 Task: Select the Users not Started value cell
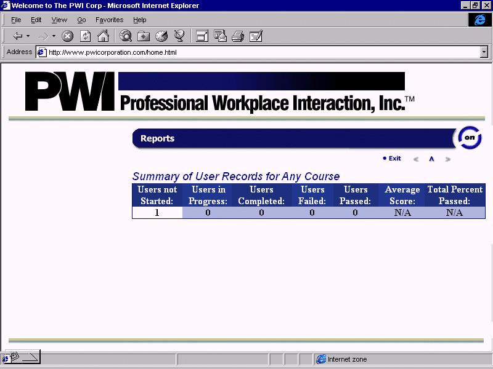(x=157, y=213)
